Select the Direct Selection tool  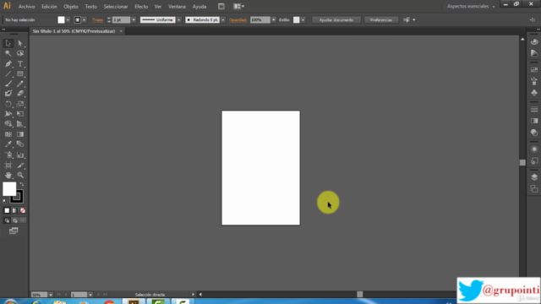coord(20,43)
